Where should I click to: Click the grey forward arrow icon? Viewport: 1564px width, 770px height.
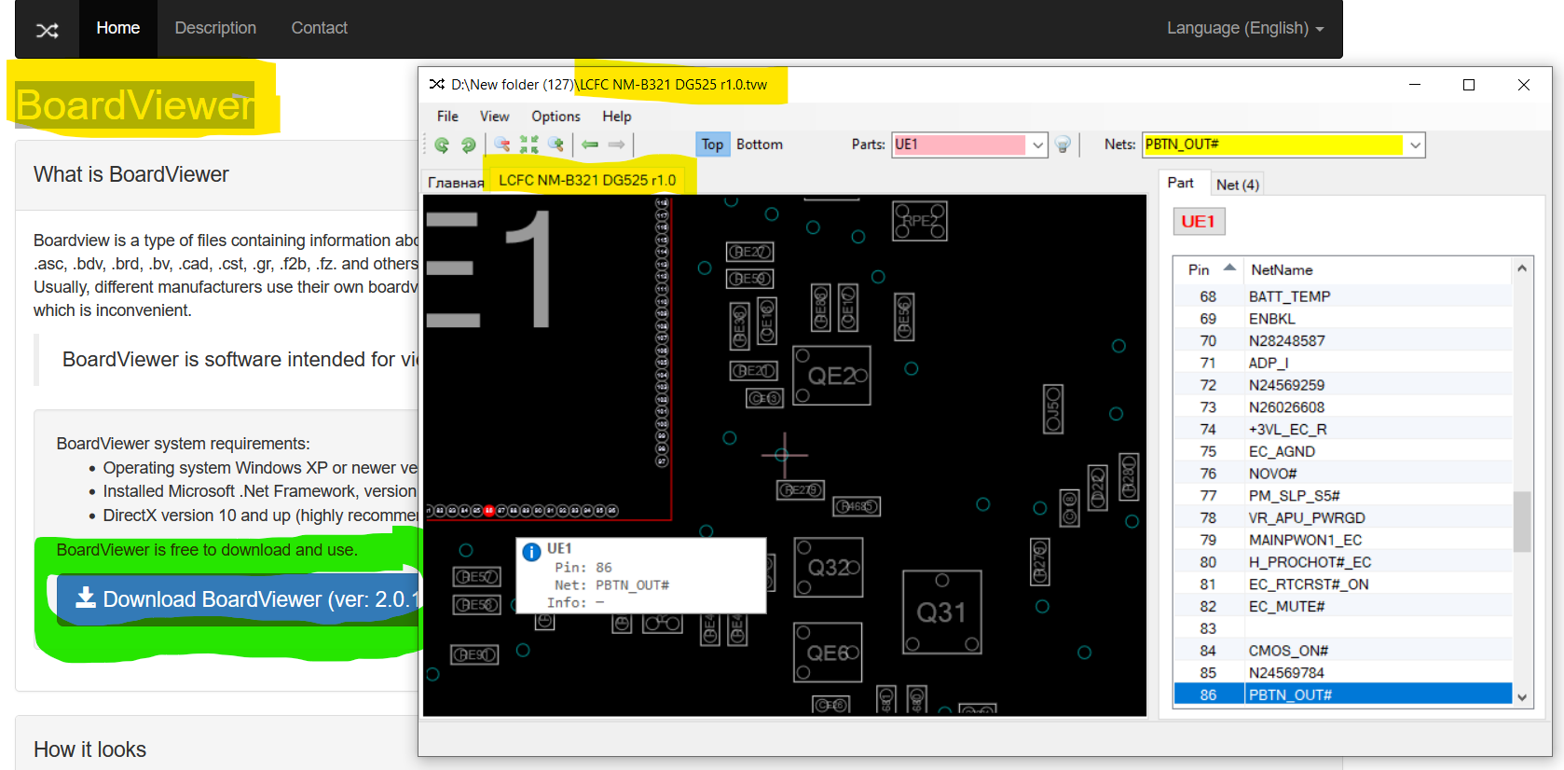pyautogui.click(x=616, y=144)
